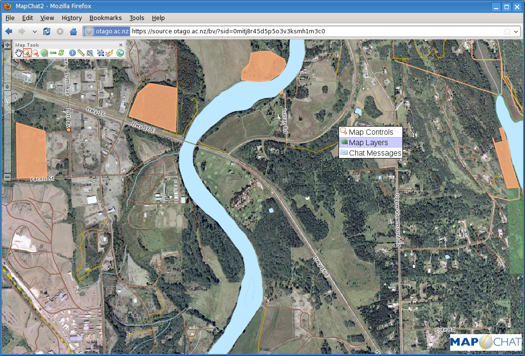Activate the blue info identify tool
525x356 pixels.
[72, 53]
